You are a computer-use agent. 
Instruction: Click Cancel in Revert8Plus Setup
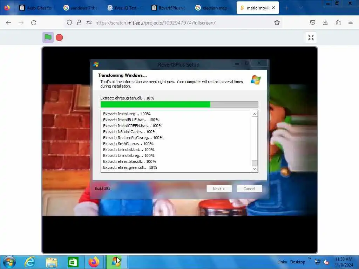pos(249,189)
